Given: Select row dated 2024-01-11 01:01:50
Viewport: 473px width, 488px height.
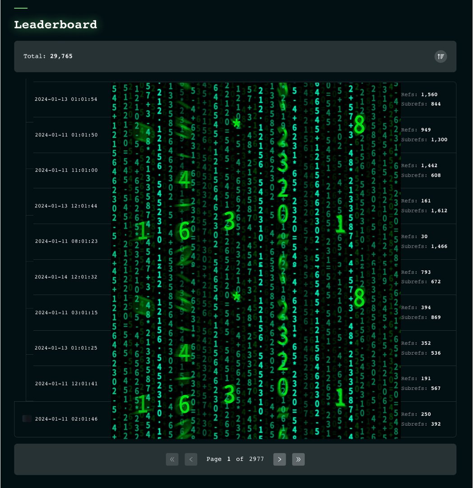Looking at the screenshot, I should 245,135.
